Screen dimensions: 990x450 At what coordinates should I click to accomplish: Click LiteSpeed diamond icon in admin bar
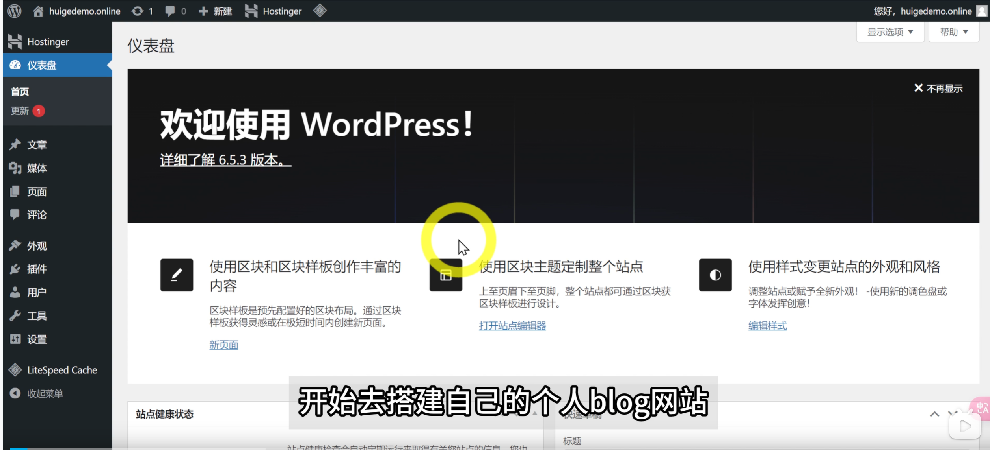(320, 11)
